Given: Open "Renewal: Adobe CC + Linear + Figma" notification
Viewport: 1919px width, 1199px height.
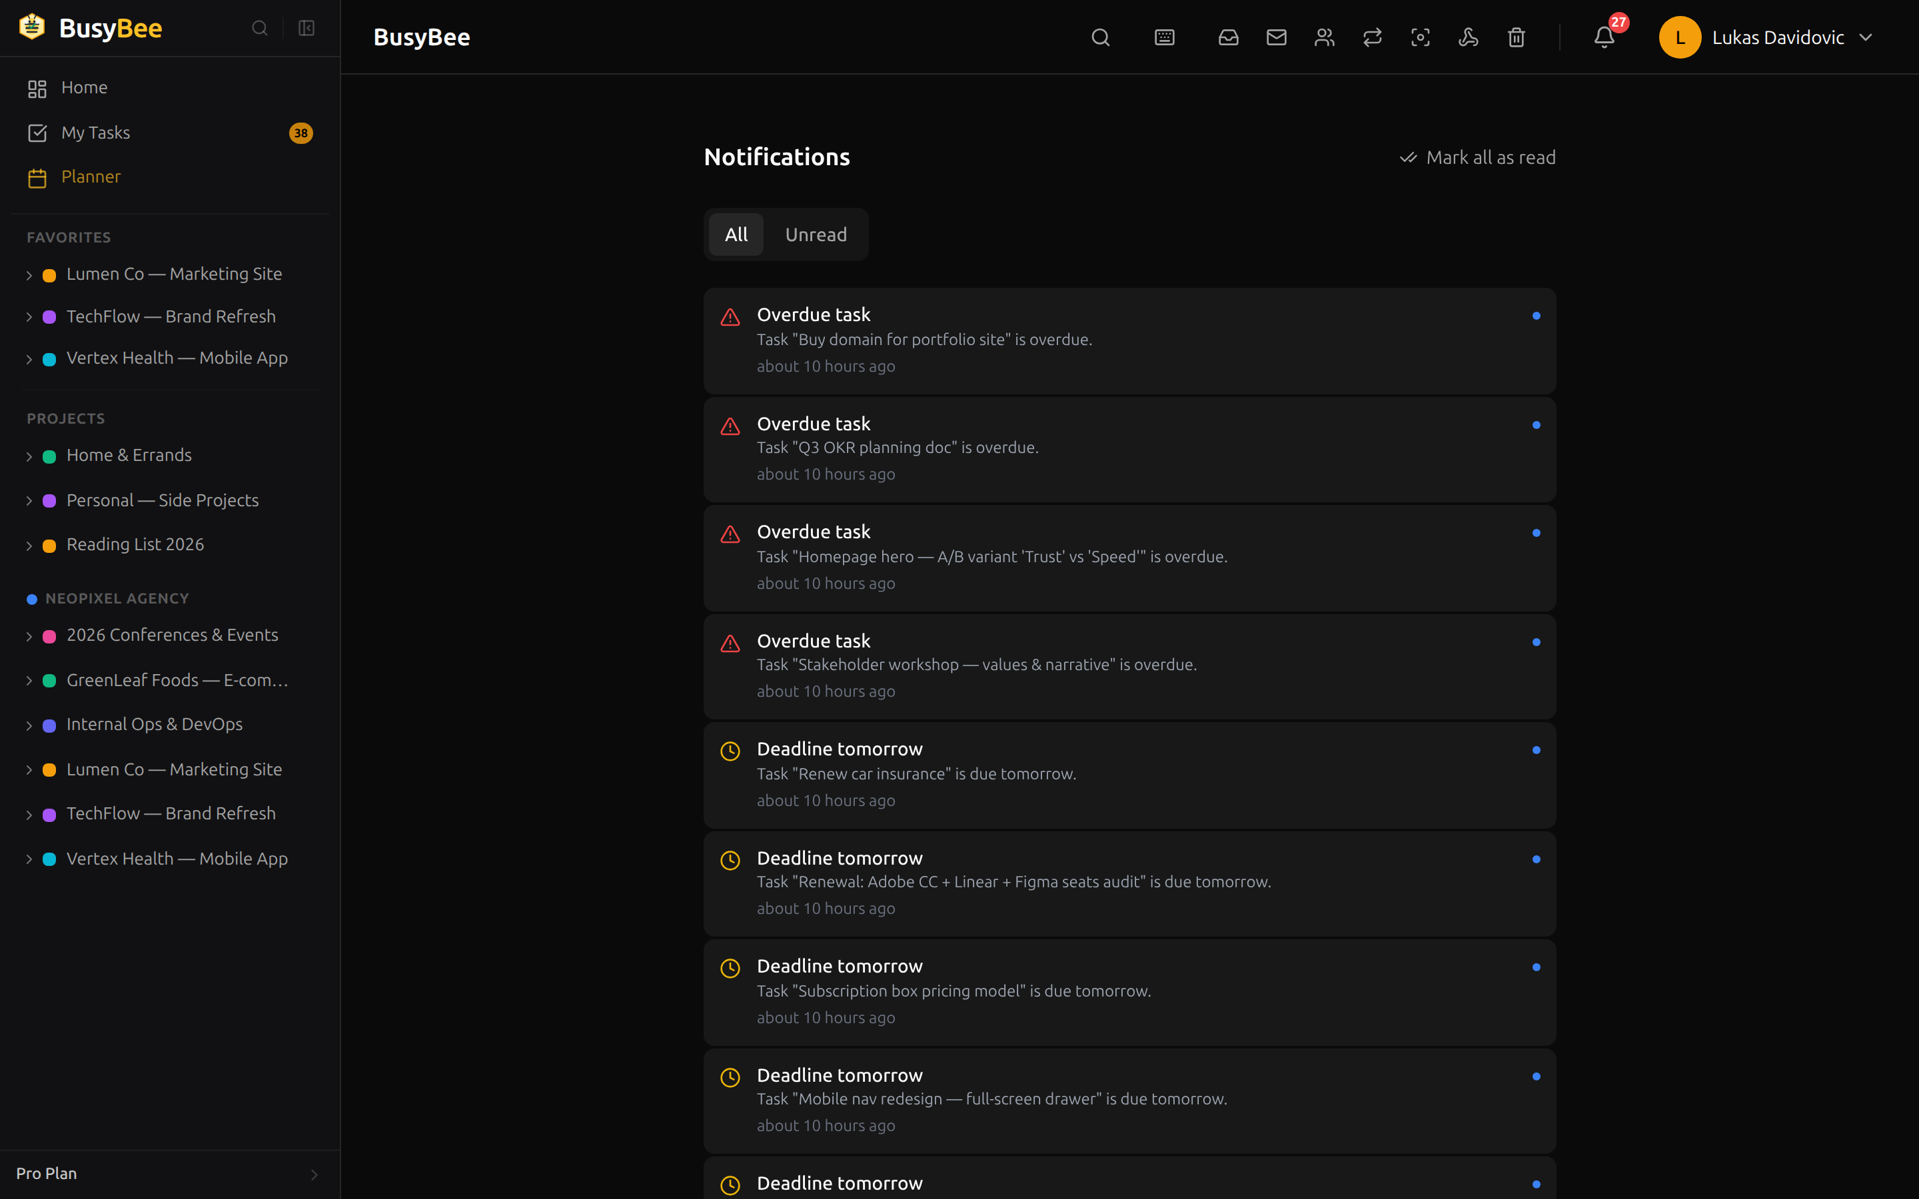Looking at the screenshot, I should [1129, 883].
